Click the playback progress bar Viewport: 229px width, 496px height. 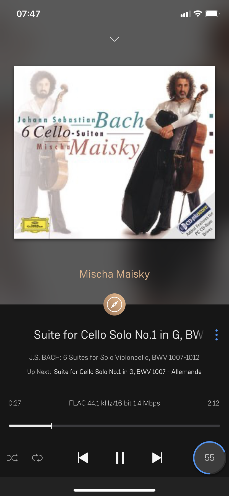click(x=114, y=426)
